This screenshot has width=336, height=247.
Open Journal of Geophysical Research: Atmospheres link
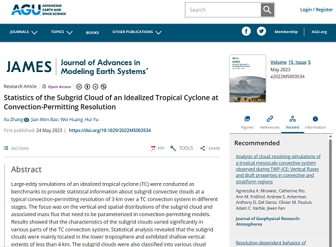(267, 221)
